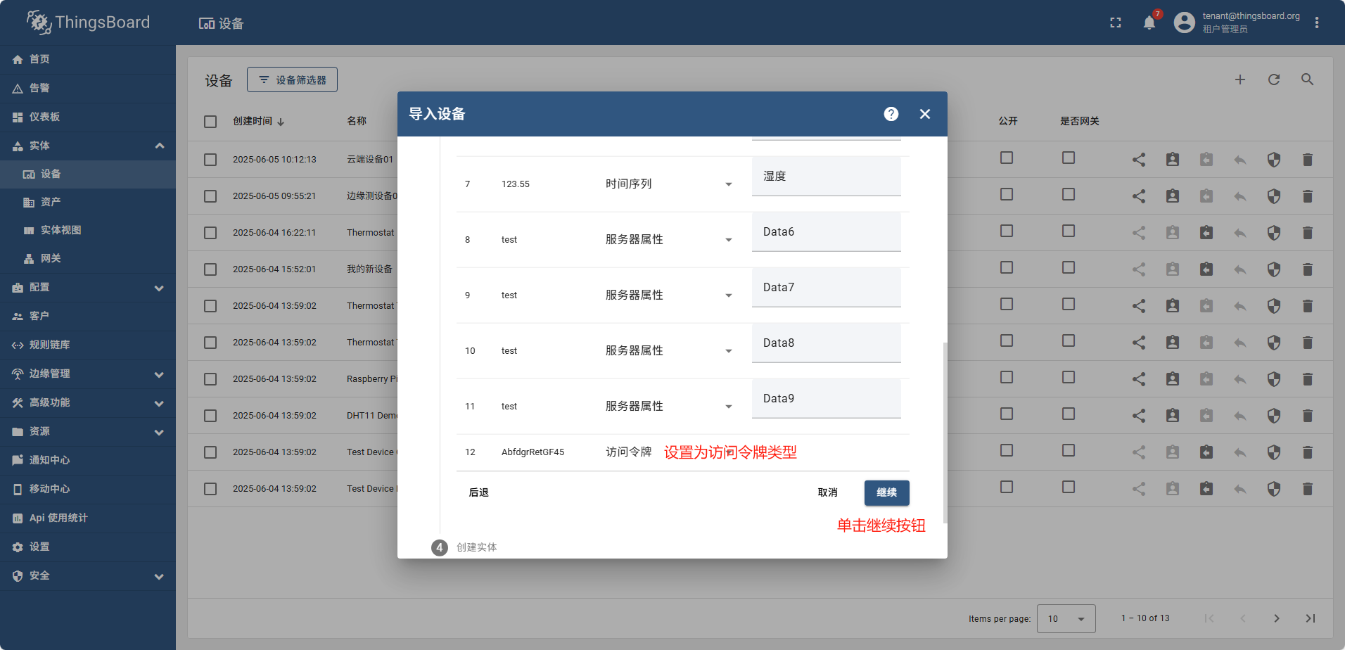Toggle fullscreen mode icon
Image resolution: width=1345 pixels, height=650 pixels.
[1115, 23]
